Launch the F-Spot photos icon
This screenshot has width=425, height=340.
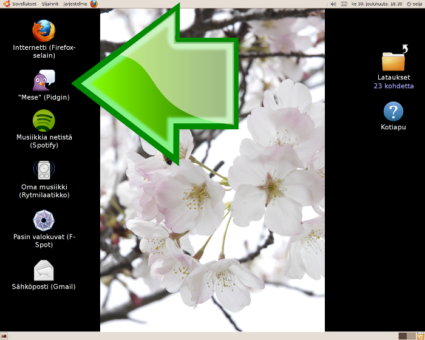(x=44, y=220)
